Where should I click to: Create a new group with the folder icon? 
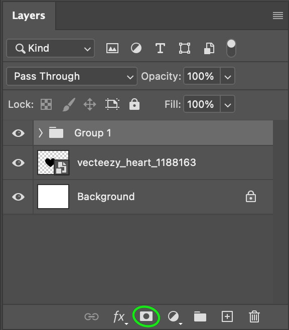pos(200,316)
